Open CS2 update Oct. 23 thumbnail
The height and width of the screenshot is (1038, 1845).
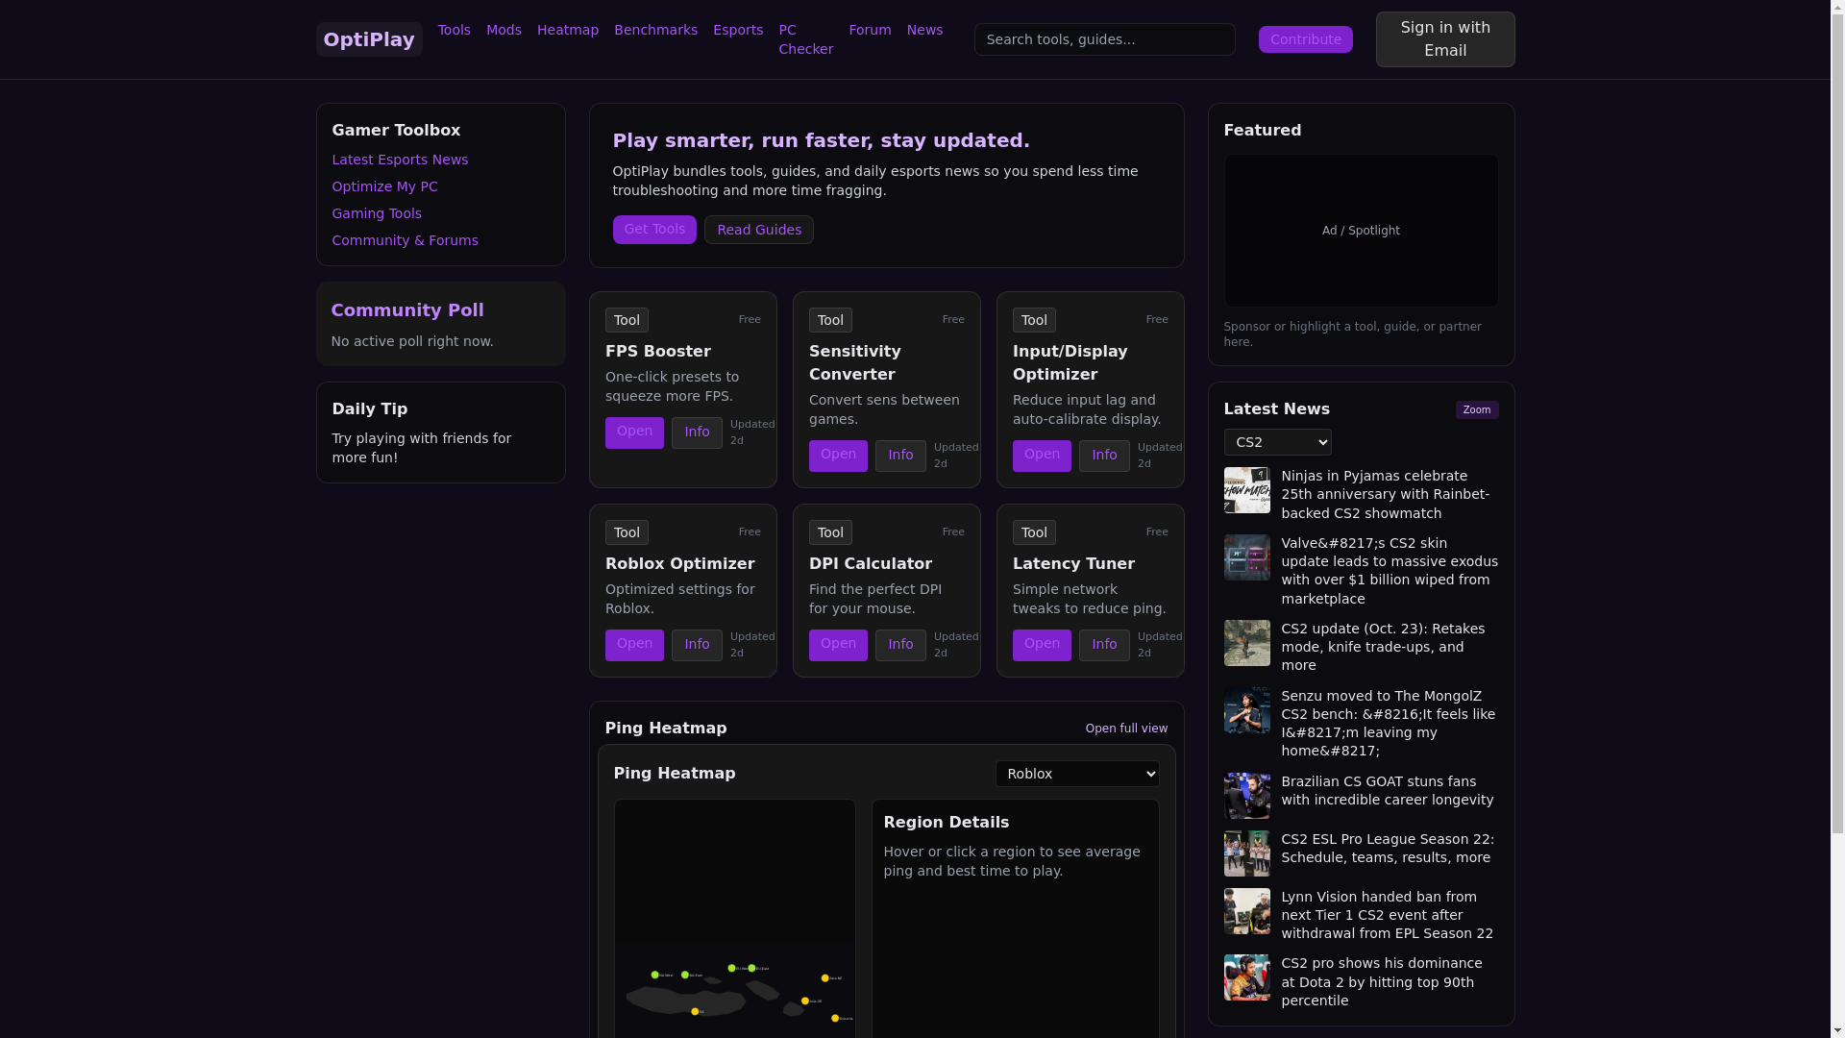1246,643
